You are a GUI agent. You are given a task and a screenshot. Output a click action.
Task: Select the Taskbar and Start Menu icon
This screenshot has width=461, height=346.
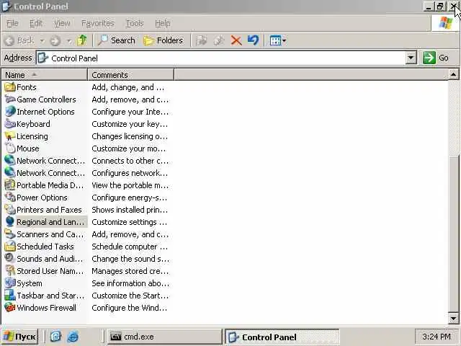(10, 296)
